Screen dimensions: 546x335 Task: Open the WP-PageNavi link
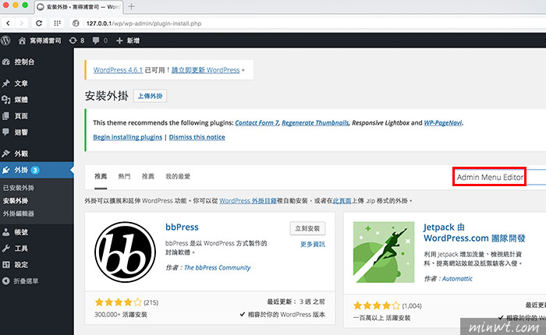point(443,123)
